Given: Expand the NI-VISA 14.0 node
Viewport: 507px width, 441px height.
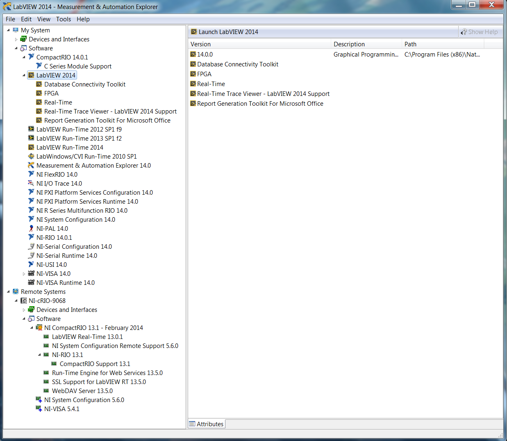Looking at the screenshot, I should pyautogui.click(x=24, y=273).
